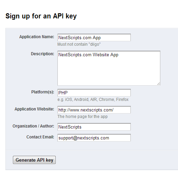Click the Description label
This screenshot has width=178, height=180.
pos(42,54)
